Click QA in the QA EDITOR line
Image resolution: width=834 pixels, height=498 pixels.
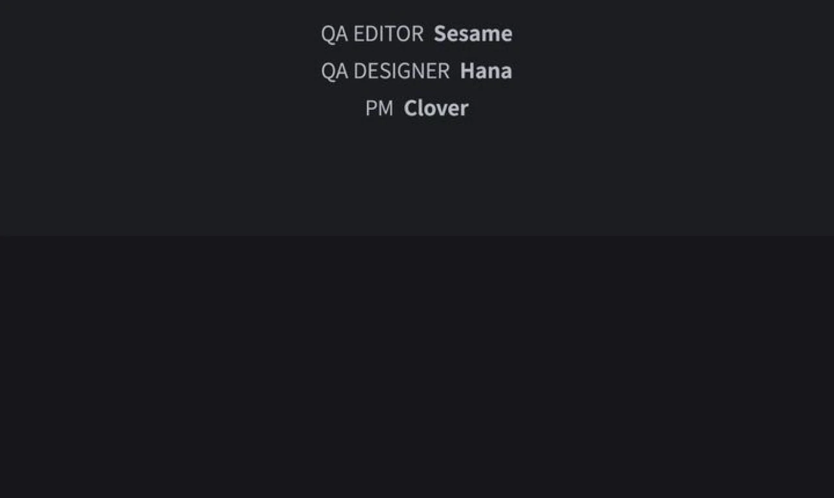(x=335, y=34)
